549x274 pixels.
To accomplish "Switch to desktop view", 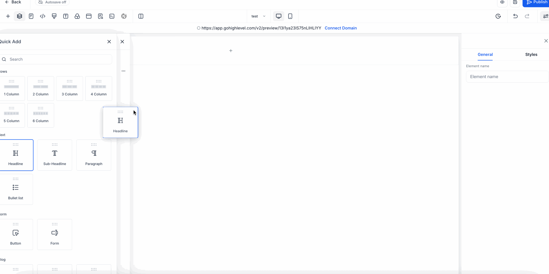I will [x=279, y=16].
